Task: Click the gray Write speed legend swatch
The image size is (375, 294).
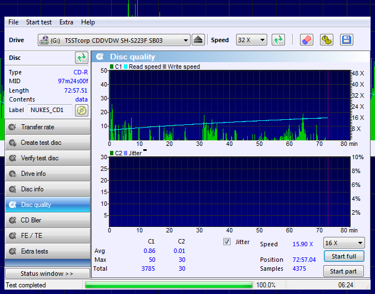Action: [x=164, y=67]
